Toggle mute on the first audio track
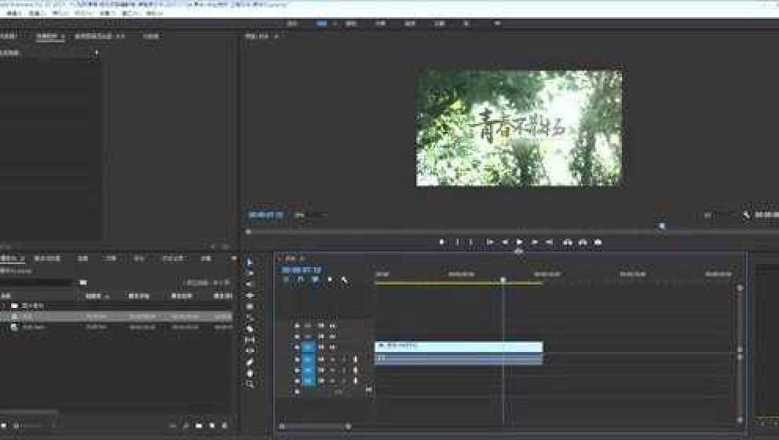The width and height of the screenshot is (779, 440). pos(333,359)
